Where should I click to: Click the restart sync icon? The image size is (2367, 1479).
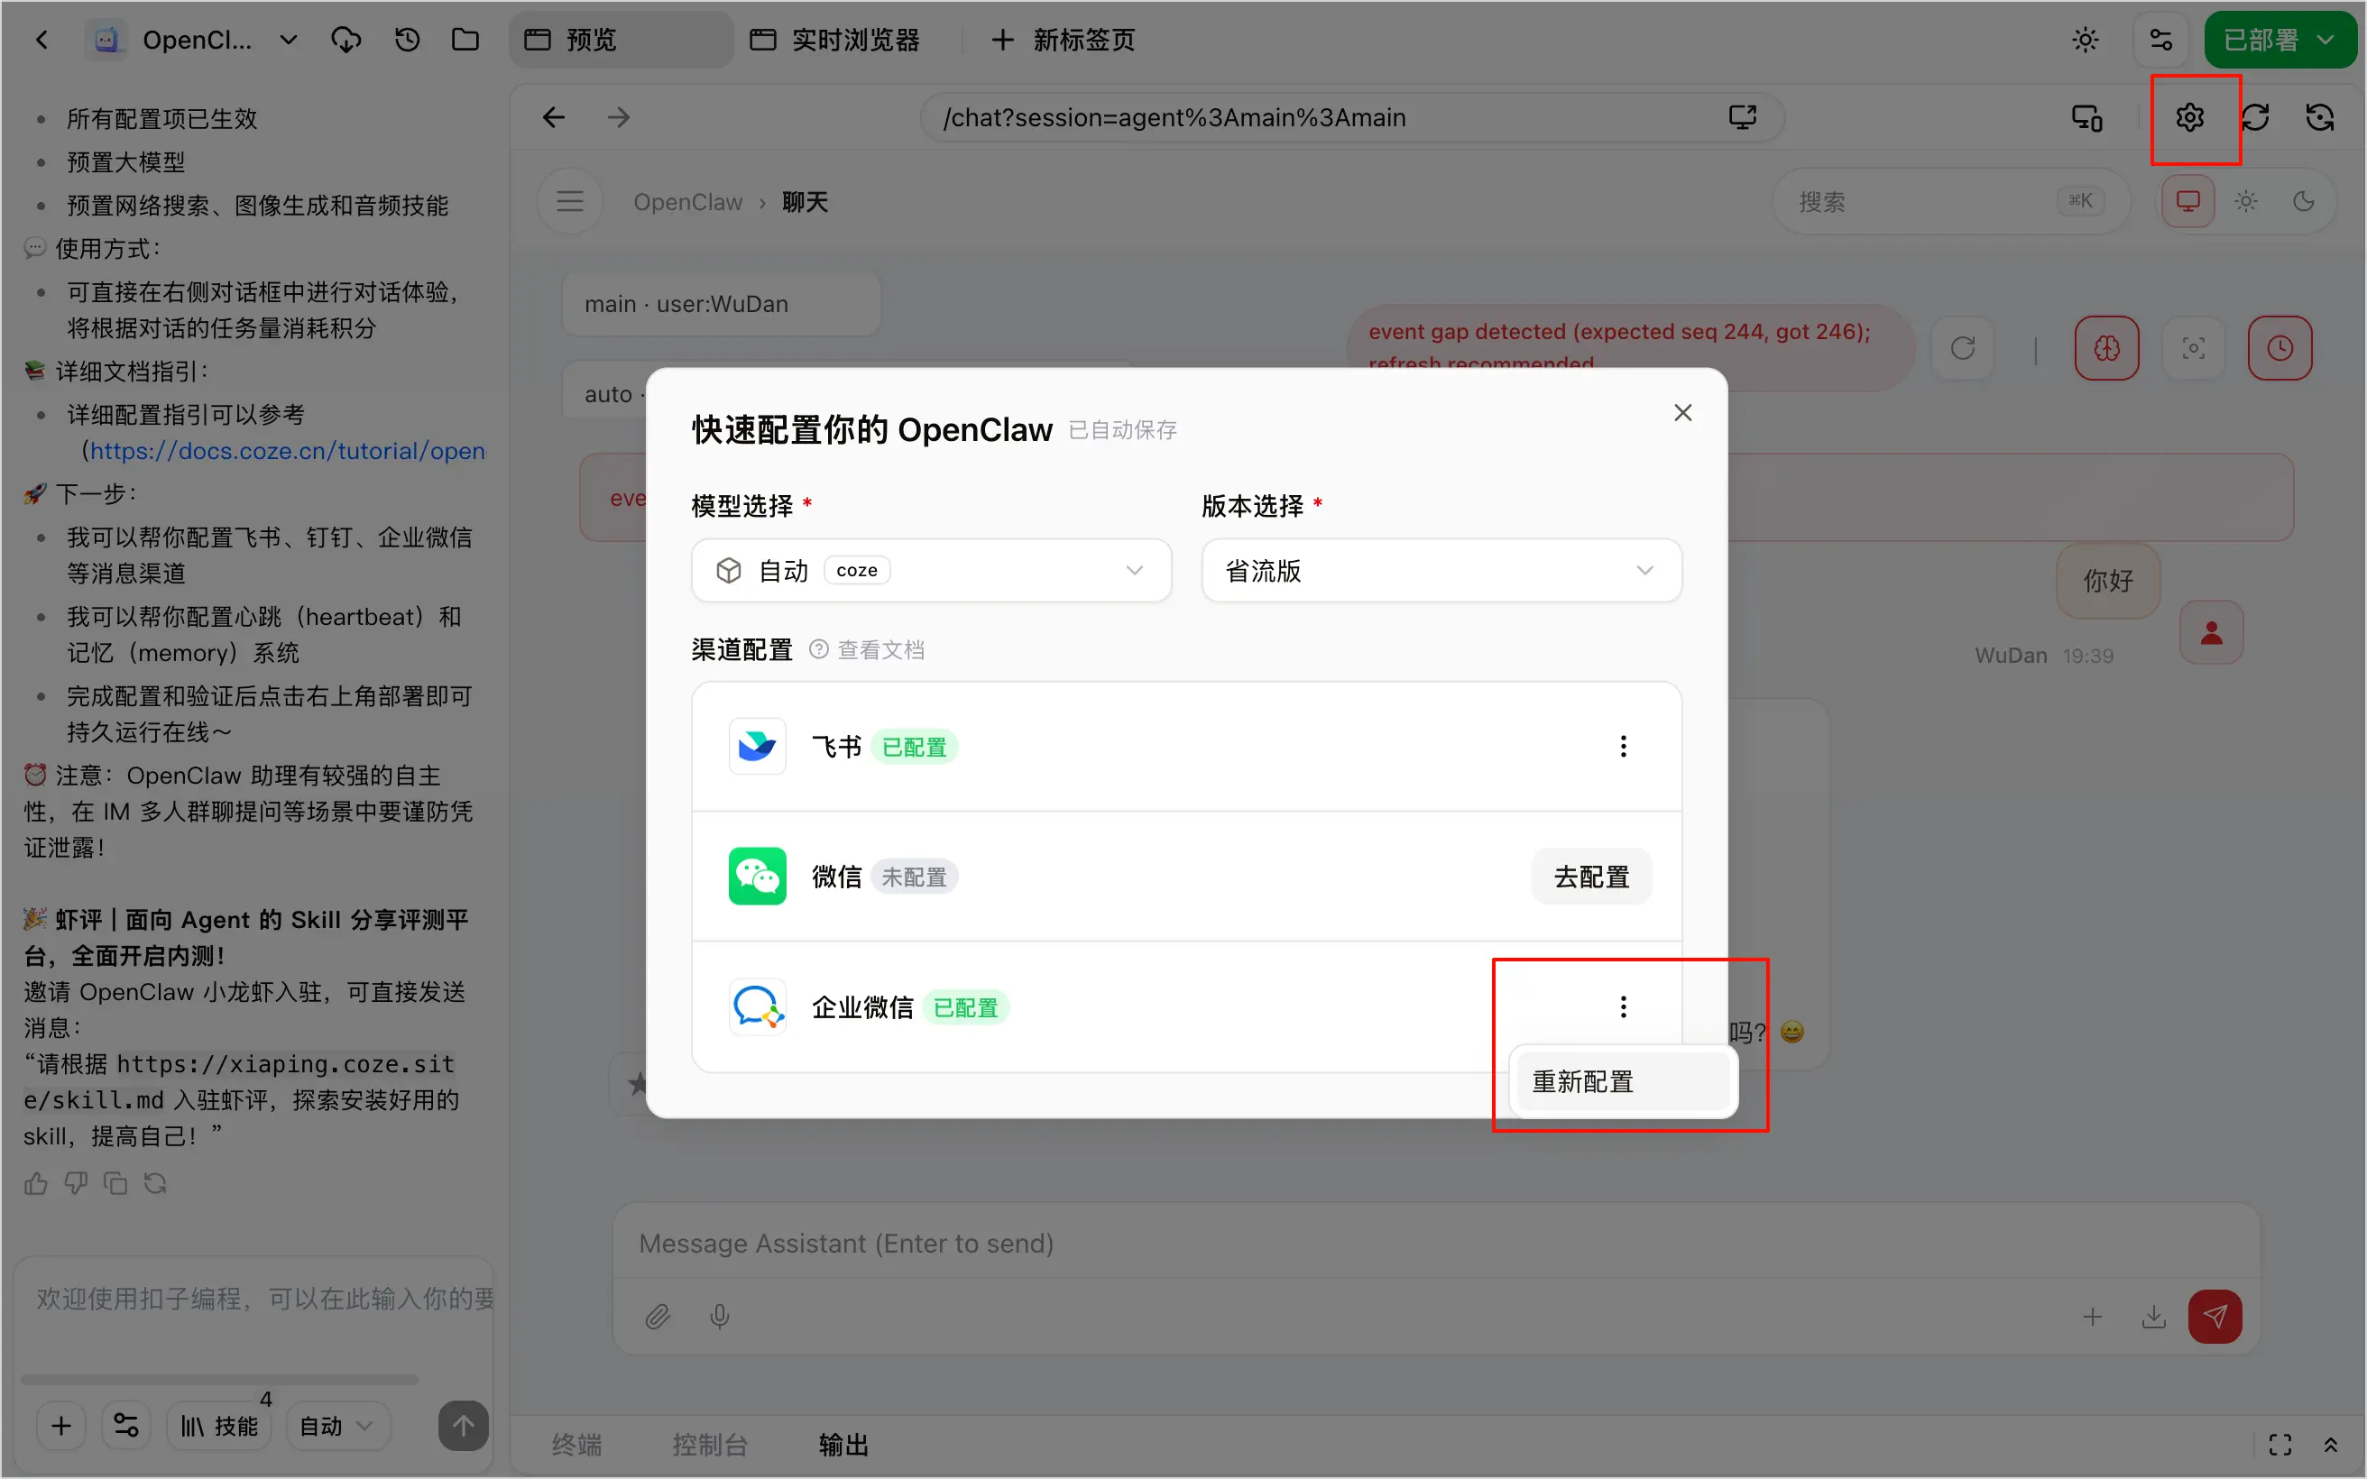pos(2320,118)
